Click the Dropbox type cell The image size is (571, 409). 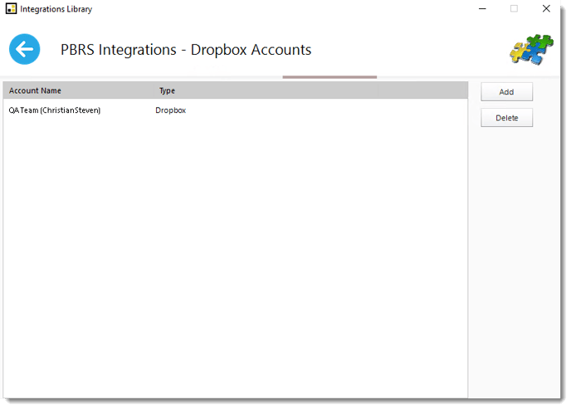click(x=170, y=110)
